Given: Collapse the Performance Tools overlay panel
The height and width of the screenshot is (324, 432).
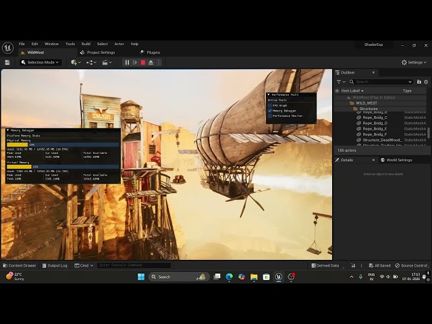Looking at the screenshot, I should tap(269, 94).
